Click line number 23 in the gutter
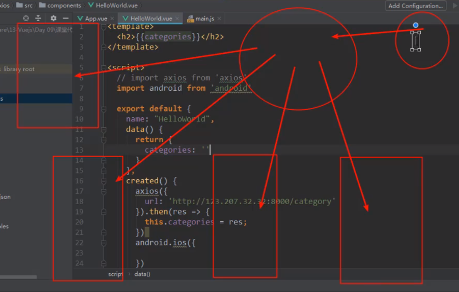Screen dimensions: 459x292 [x=79, y=253]
